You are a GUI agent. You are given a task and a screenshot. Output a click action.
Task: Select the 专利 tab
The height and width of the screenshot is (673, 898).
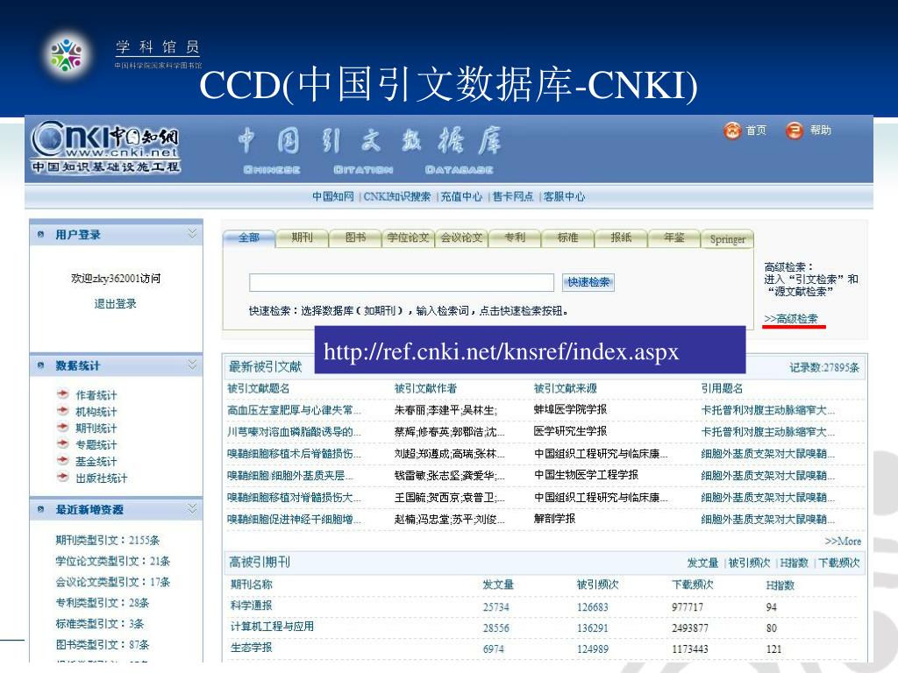click(x=514, y=237)
